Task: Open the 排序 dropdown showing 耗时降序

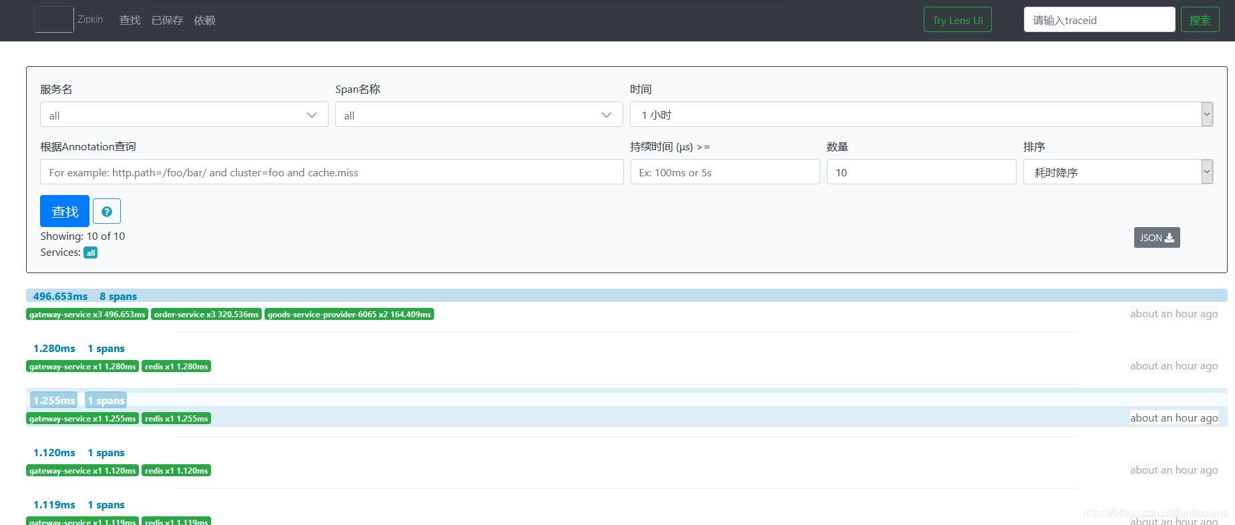Action: pos(1118,172)
